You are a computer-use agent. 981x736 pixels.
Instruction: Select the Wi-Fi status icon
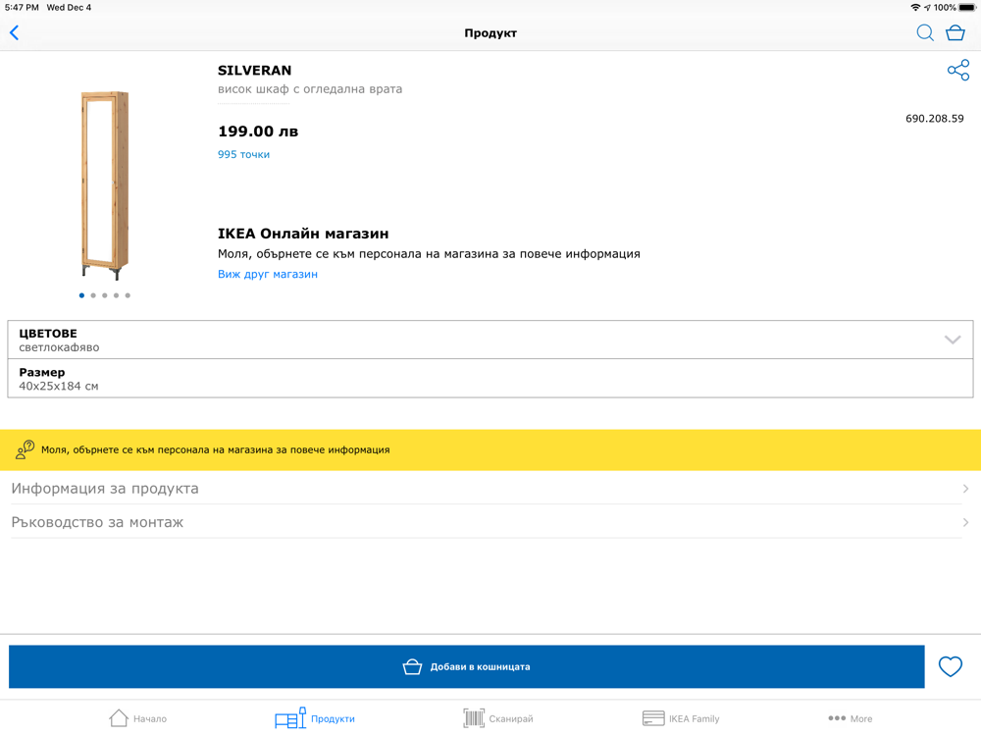click(915, 8)
